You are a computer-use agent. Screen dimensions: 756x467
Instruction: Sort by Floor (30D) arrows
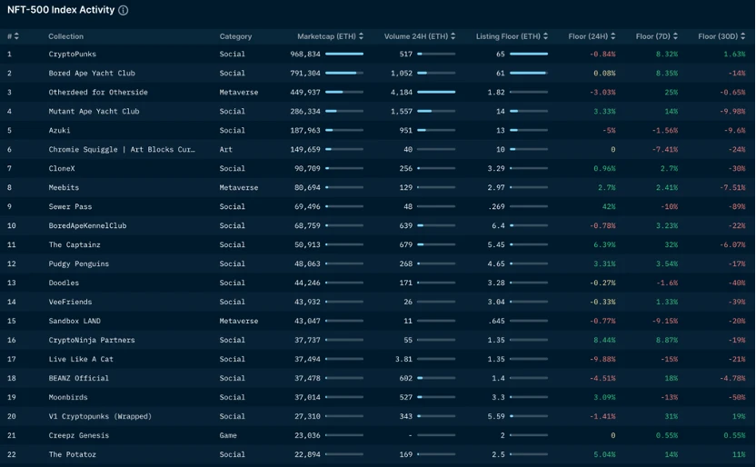point(742,36)
